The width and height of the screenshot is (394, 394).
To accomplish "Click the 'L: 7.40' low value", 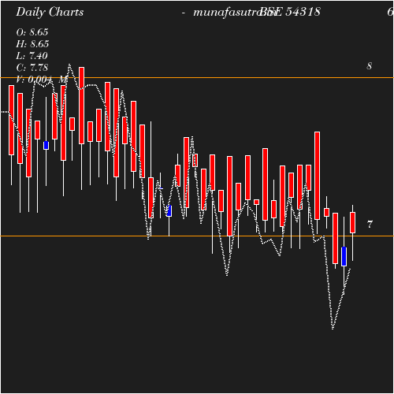I will pos(32,56).
